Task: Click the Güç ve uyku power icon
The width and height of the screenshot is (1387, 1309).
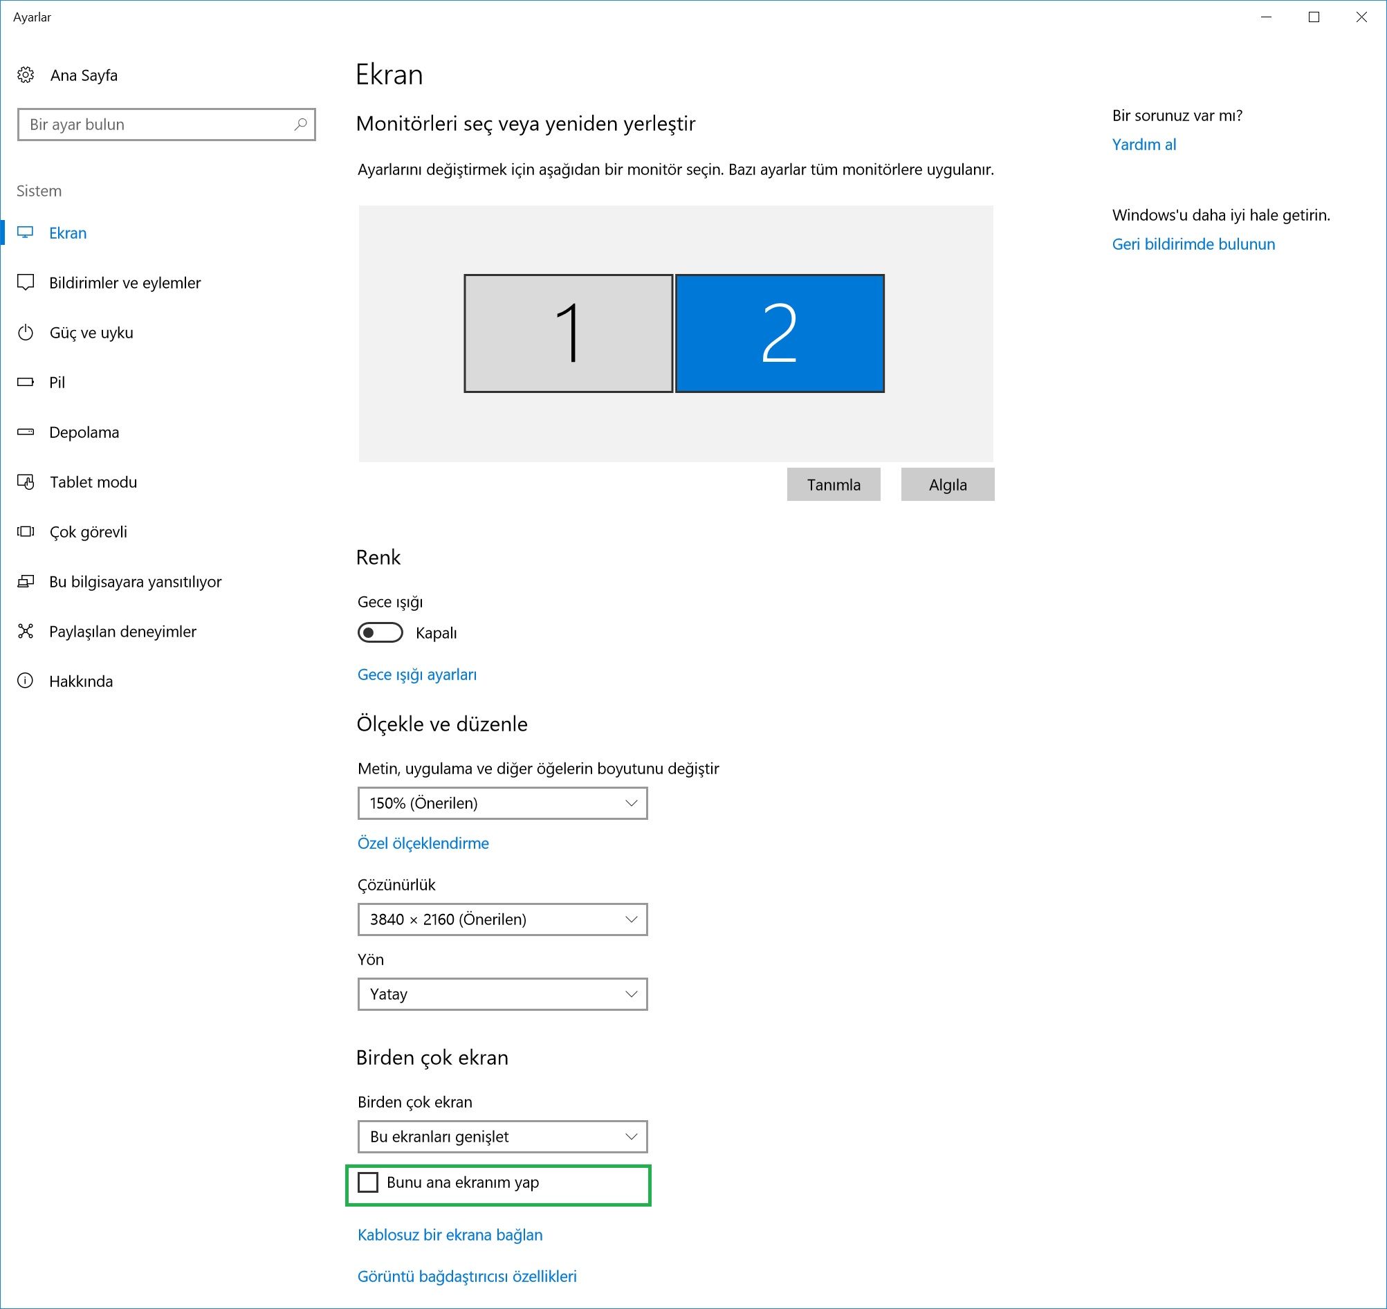Action: point(26,332)
